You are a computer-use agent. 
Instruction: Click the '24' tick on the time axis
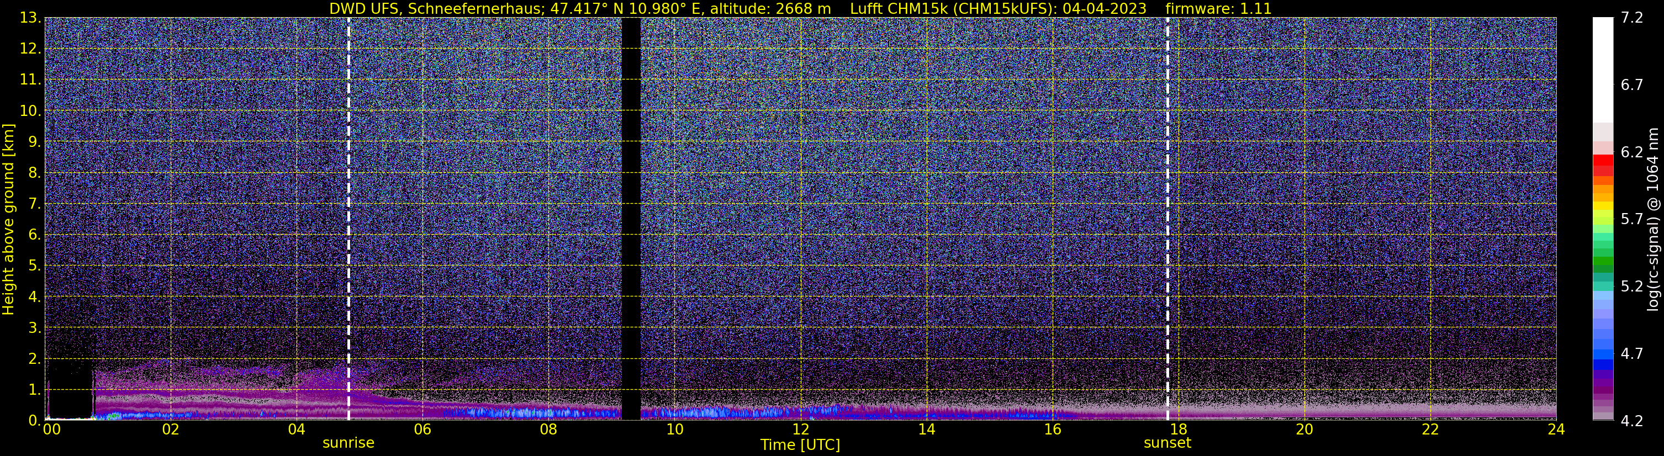(x=1556, y=430)
